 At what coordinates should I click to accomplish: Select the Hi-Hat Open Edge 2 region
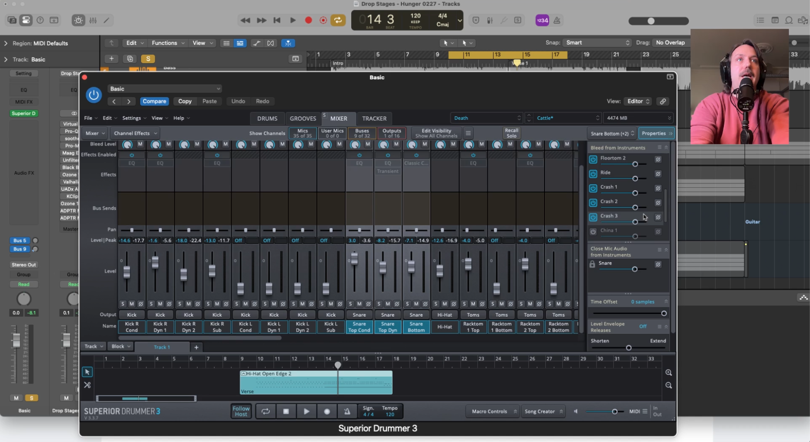(316, 382)
